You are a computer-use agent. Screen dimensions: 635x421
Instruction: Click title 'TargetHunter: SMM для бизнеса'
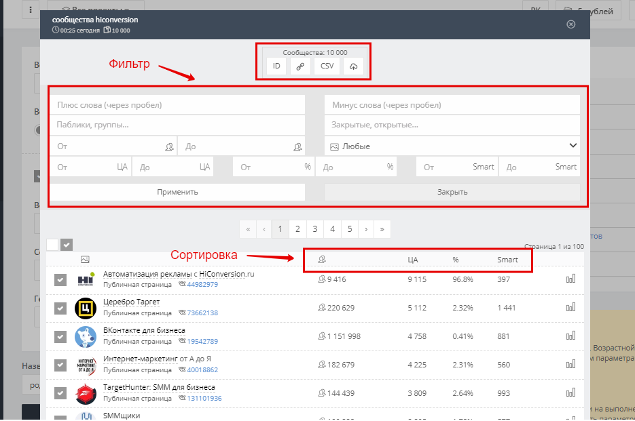tap(159, 387)
